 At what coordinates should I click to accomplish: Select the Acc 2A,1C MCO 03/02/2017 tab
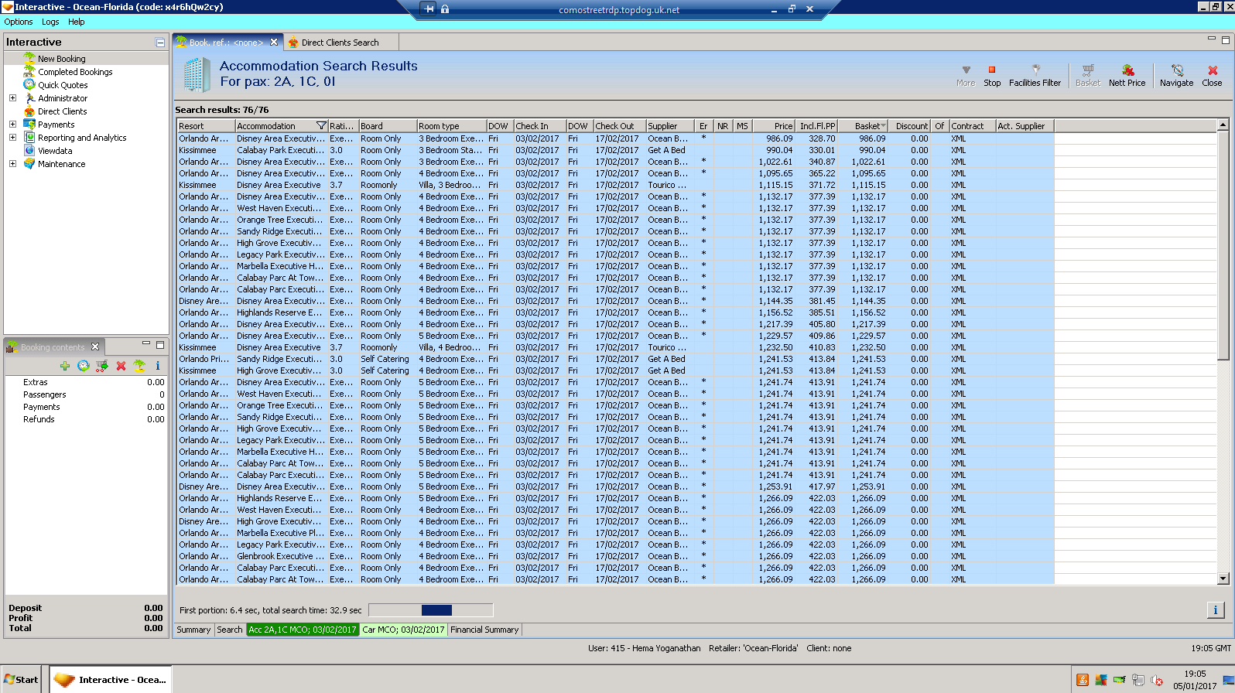click(303, 630)
